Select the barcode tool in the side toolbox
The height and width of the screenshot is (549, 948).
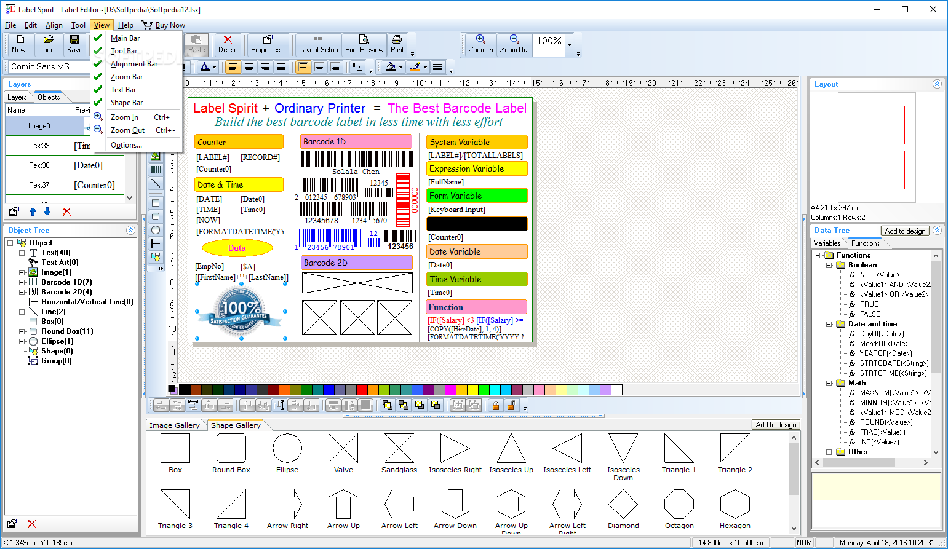point(156,170)
